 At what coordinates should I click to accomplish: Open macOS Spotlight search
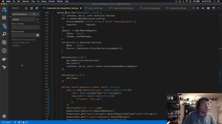pyautogui.click(x=214, y=1)
